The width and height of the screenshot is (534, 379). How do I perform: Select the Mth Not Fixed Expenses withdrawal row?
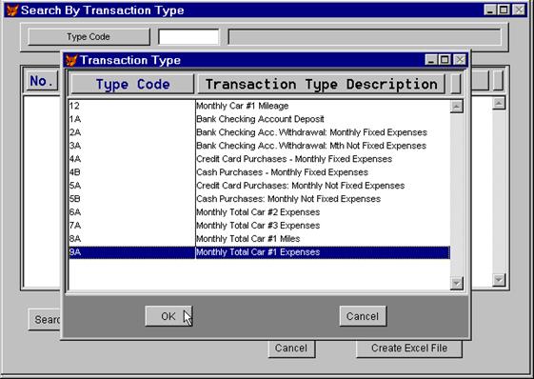(x=259, y=146)
